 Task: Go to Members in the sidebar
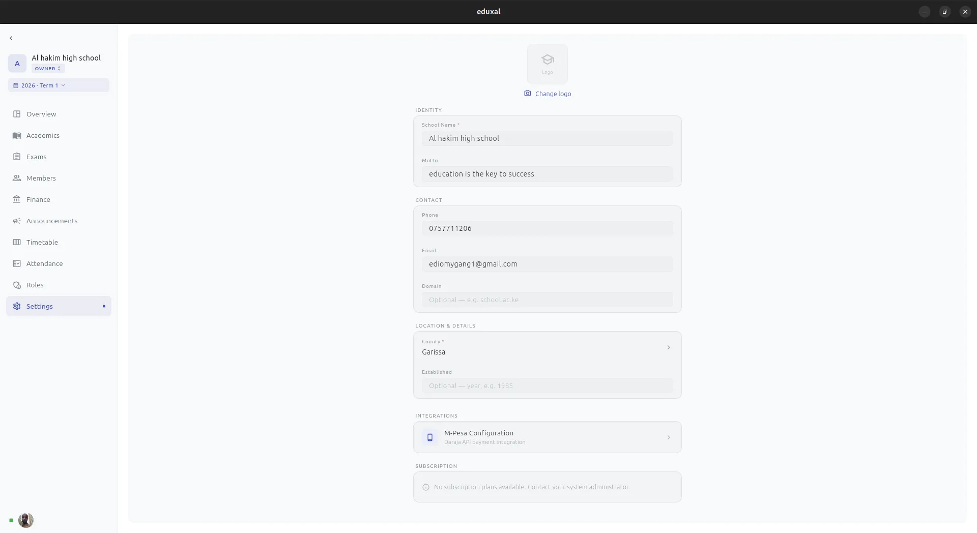41,178
